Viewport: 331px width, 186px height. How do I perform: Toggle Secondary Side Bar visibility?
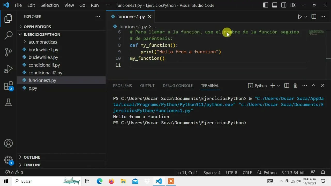click(284, 5)
